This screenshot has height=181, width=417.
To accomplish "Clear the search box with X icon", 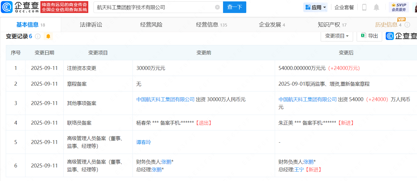I will 217,7.
